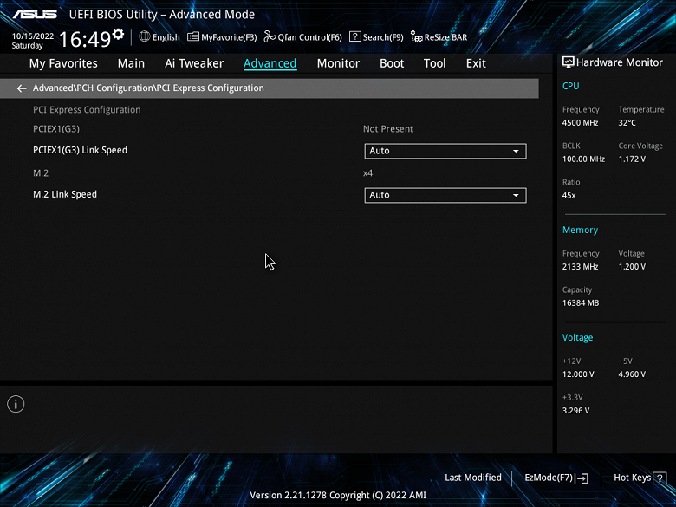Open M.2 Link Speed dropdown

click(445, 195)
